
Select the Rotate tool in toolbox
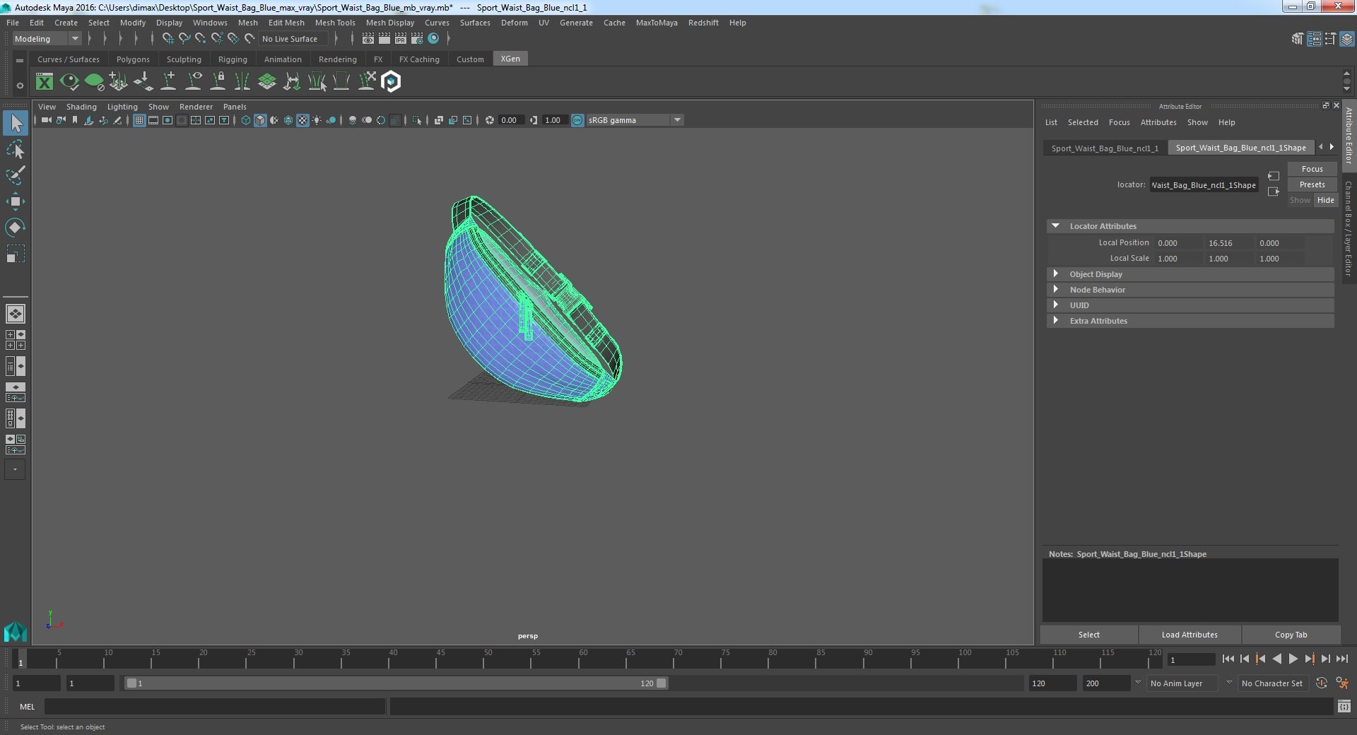(x=15, y=227)
